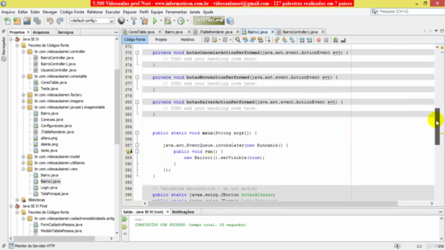
Task: Click HTTP Server Monitor icon in status bar
Action: 11,246
